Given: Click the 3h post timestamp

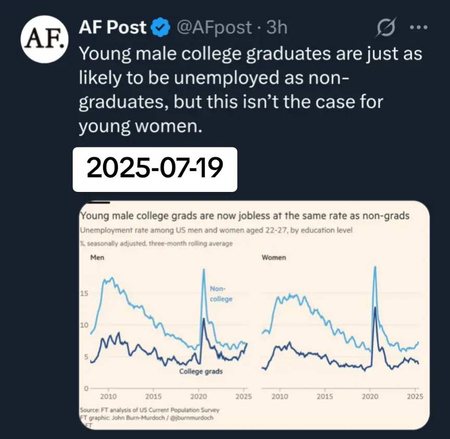Looking at the screenshot, I should tap(277, 28).
